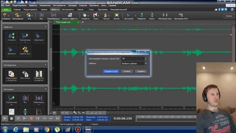
Task: Open the Закладка menu
Action: coord(72,6)
